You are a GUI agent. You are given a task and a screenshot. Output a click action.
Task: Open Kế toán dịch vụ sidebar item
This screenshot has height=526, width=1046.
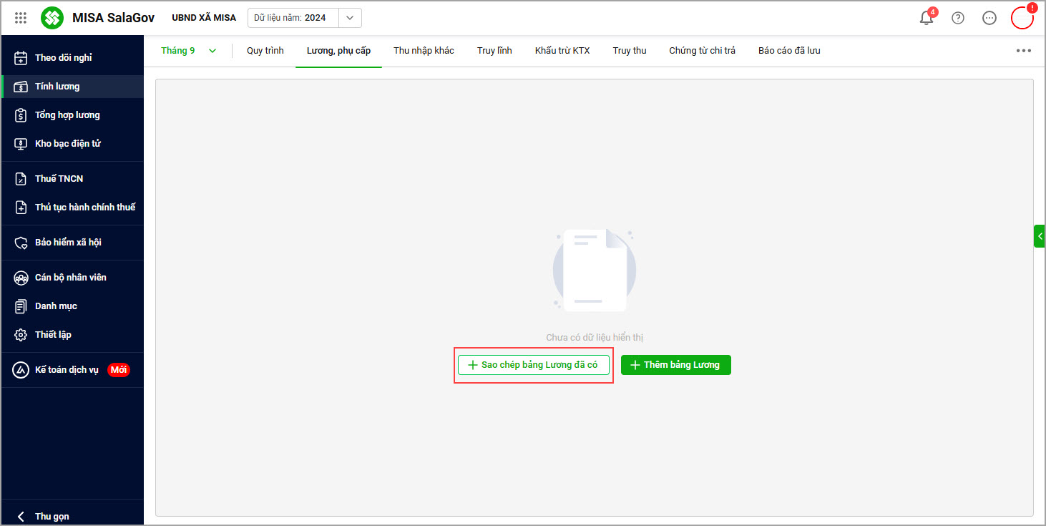click(x=72, y=370)
